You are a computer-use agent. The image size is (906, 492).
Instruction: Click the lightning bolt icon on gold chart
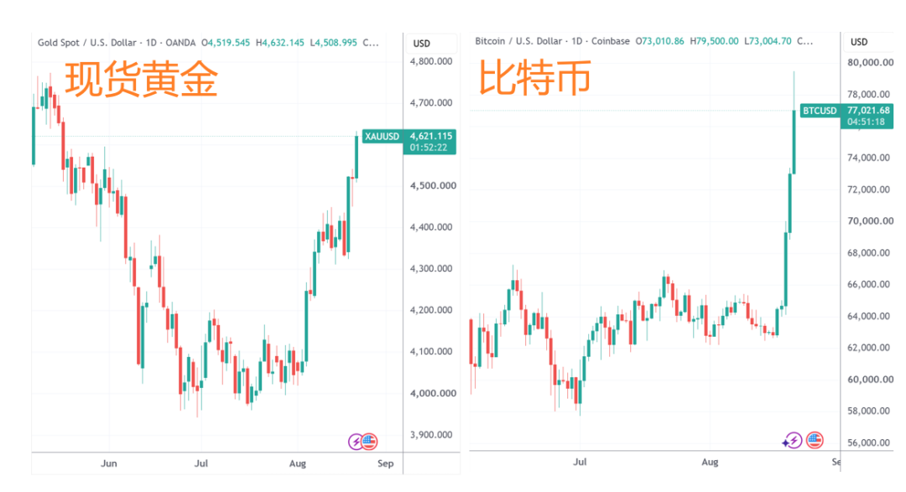coord(356,442)
